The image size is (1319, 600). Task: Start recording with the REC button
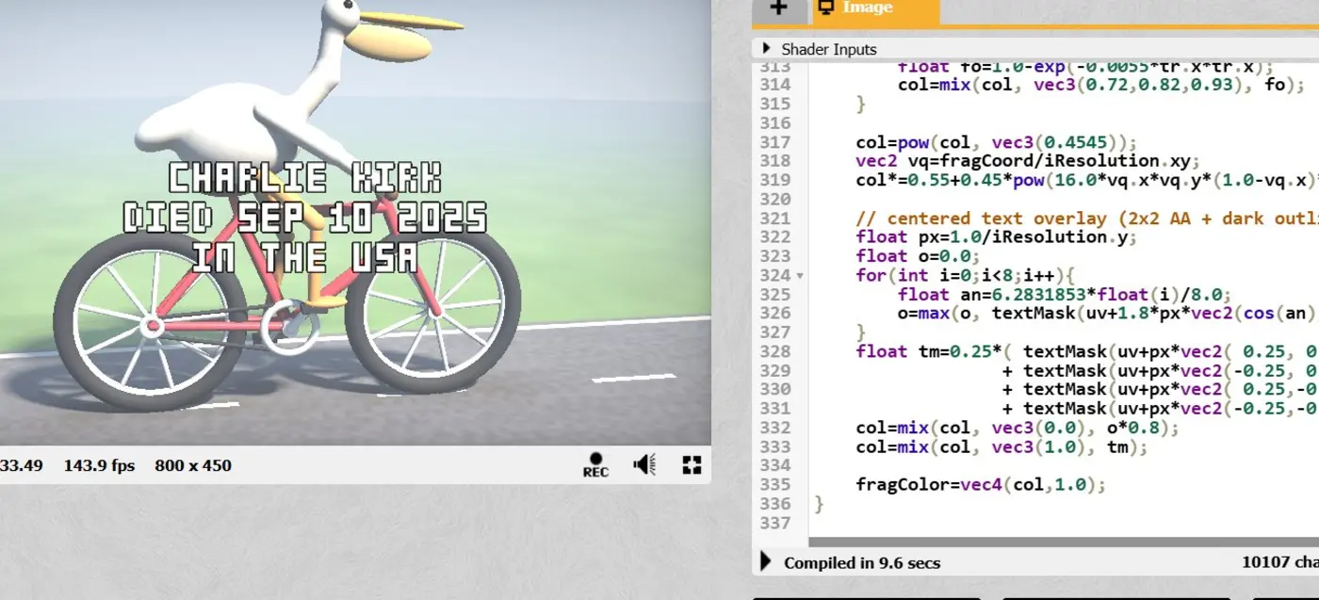(595, 465)
